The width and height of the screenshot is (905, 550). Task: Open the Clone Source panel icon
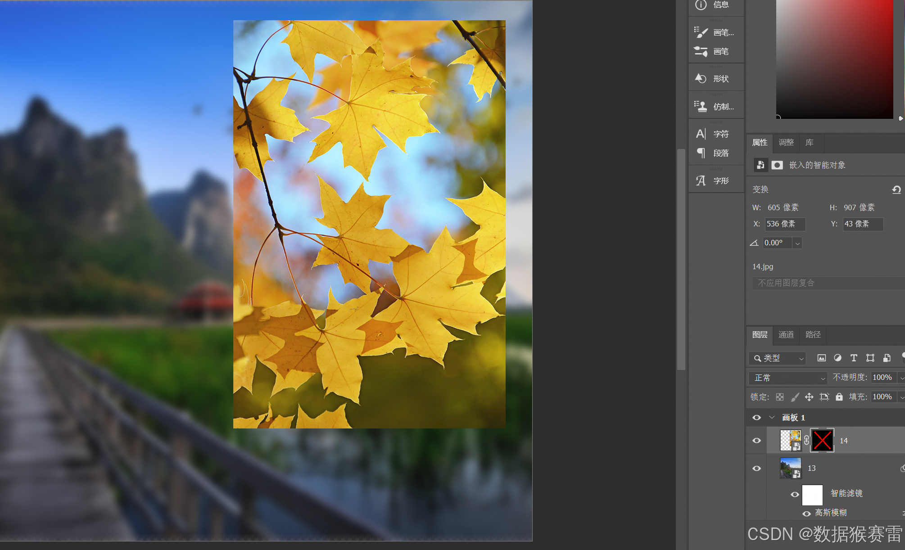pos(701,107)
